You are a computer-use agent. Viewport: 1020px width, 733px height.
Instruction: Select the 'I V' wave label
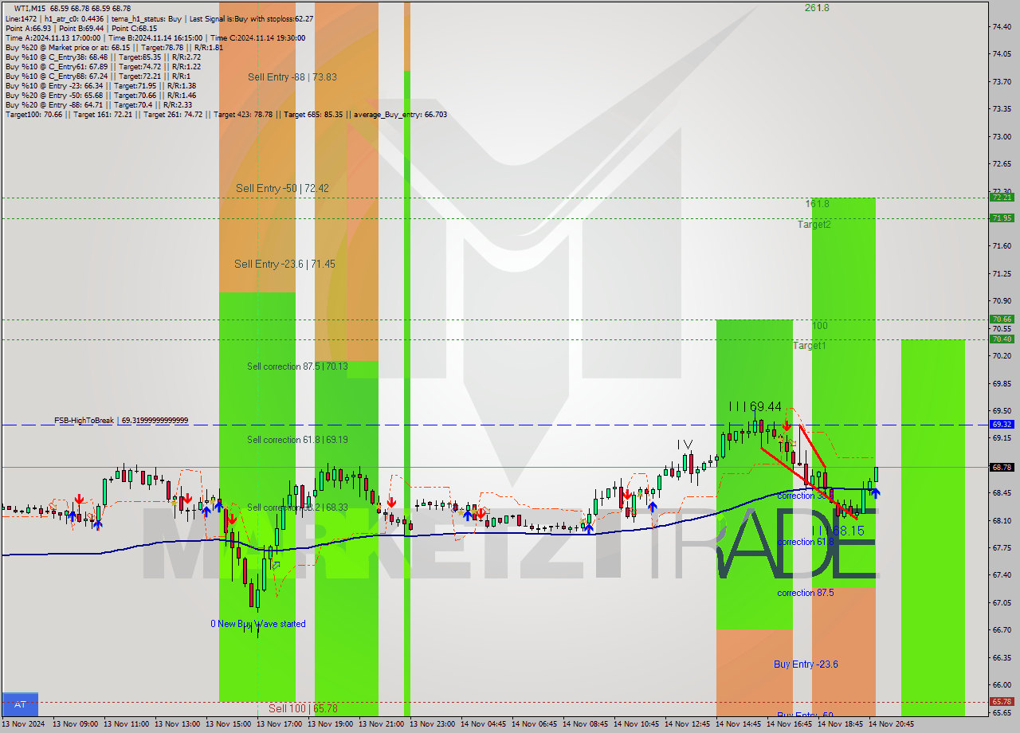[x=685, y=444]
